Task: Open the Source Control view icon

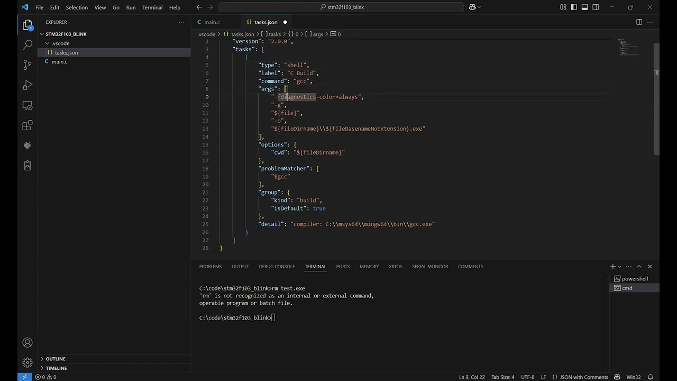Action: pos(28,65)
